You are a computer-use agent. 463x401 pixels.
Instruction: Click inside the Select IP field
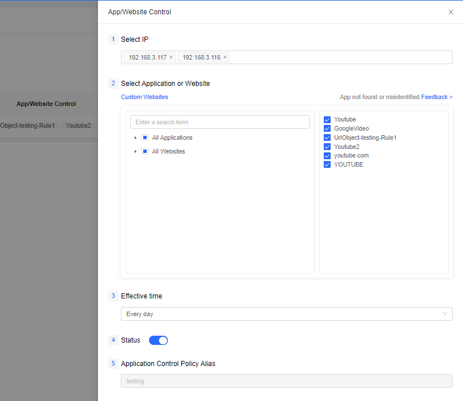point(287,57)
